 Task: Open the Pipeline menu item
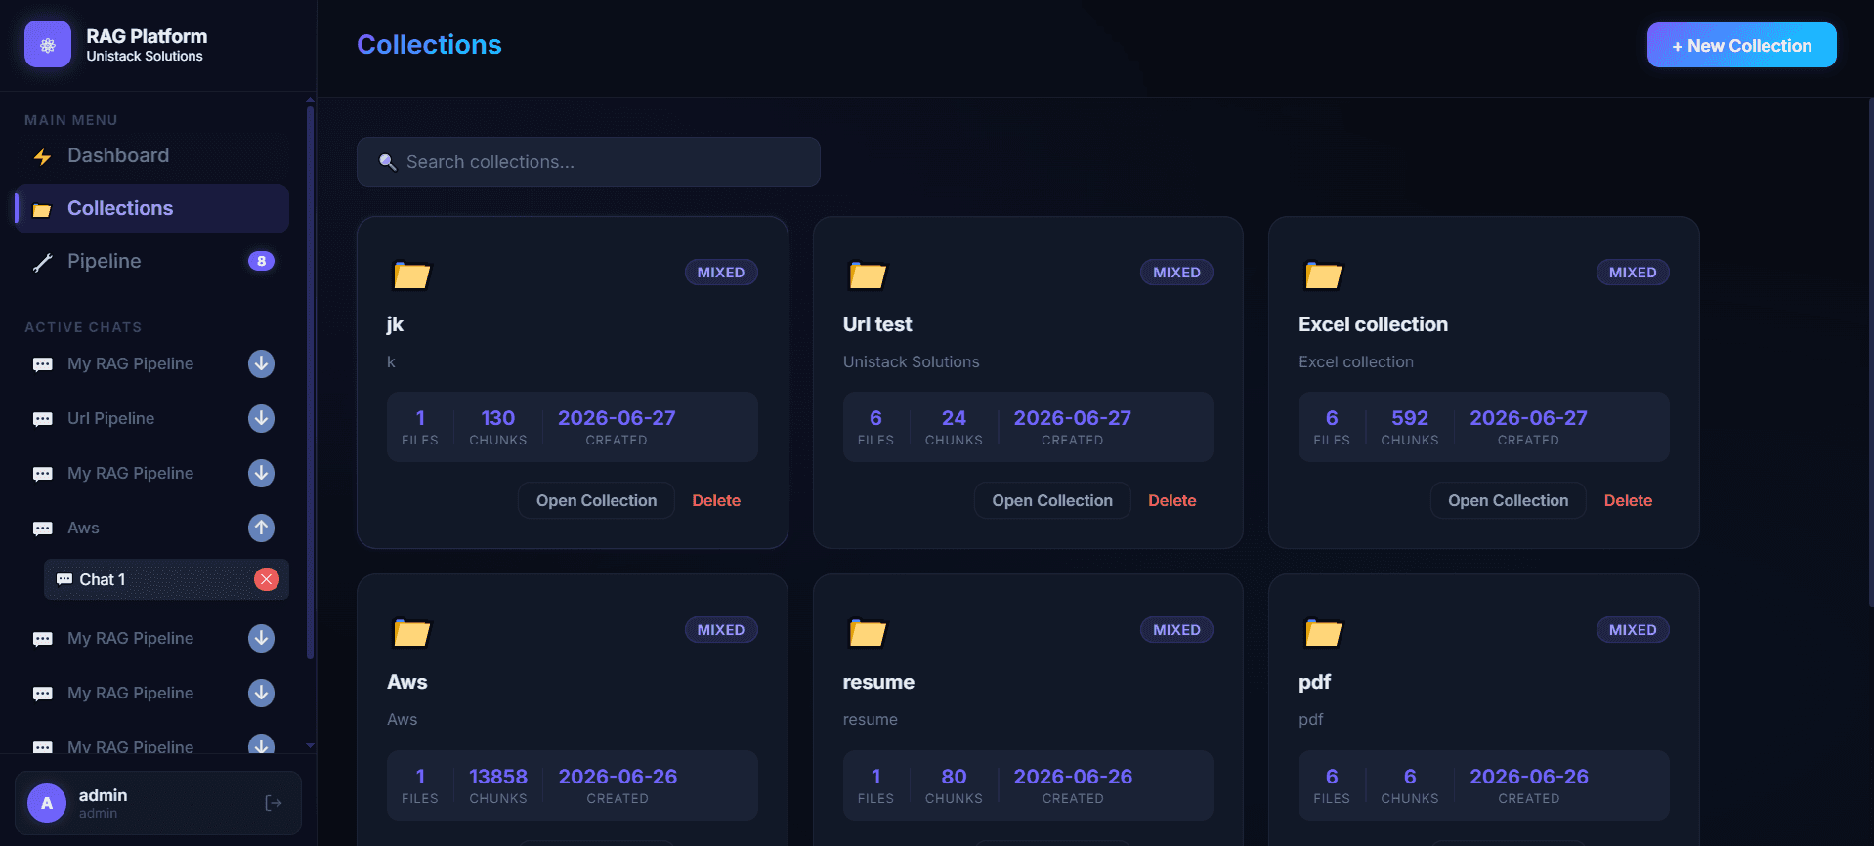point(151,261)
